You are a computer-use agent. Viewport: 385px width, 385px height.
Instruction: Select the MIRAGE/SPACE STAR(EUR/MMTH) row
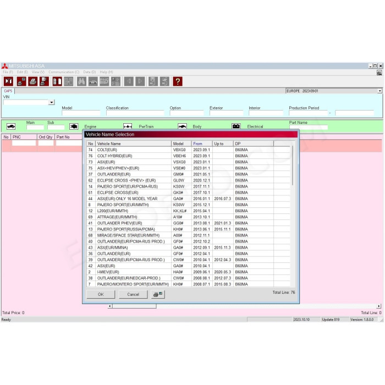[188, 235]
